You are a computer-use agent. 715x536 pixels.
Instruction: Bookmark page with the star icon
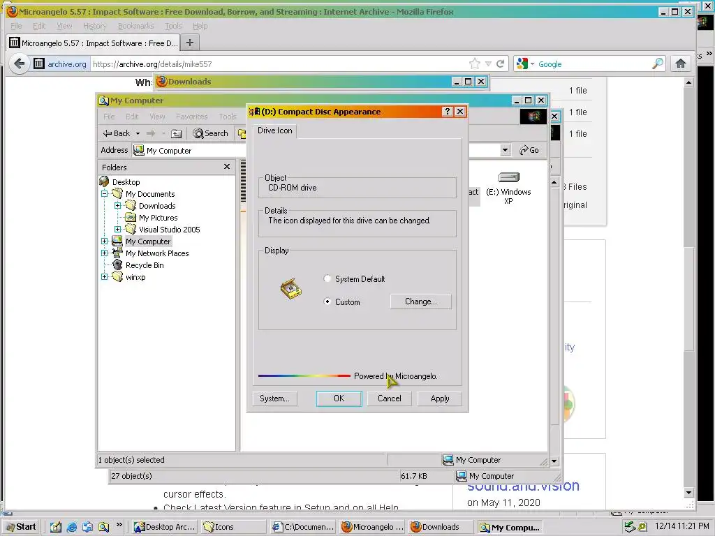(475, 64)
